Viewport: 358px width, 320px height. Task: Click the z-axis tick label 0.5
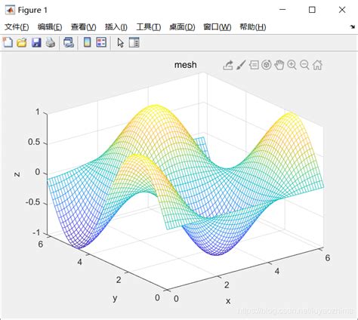tap(34, 142)
